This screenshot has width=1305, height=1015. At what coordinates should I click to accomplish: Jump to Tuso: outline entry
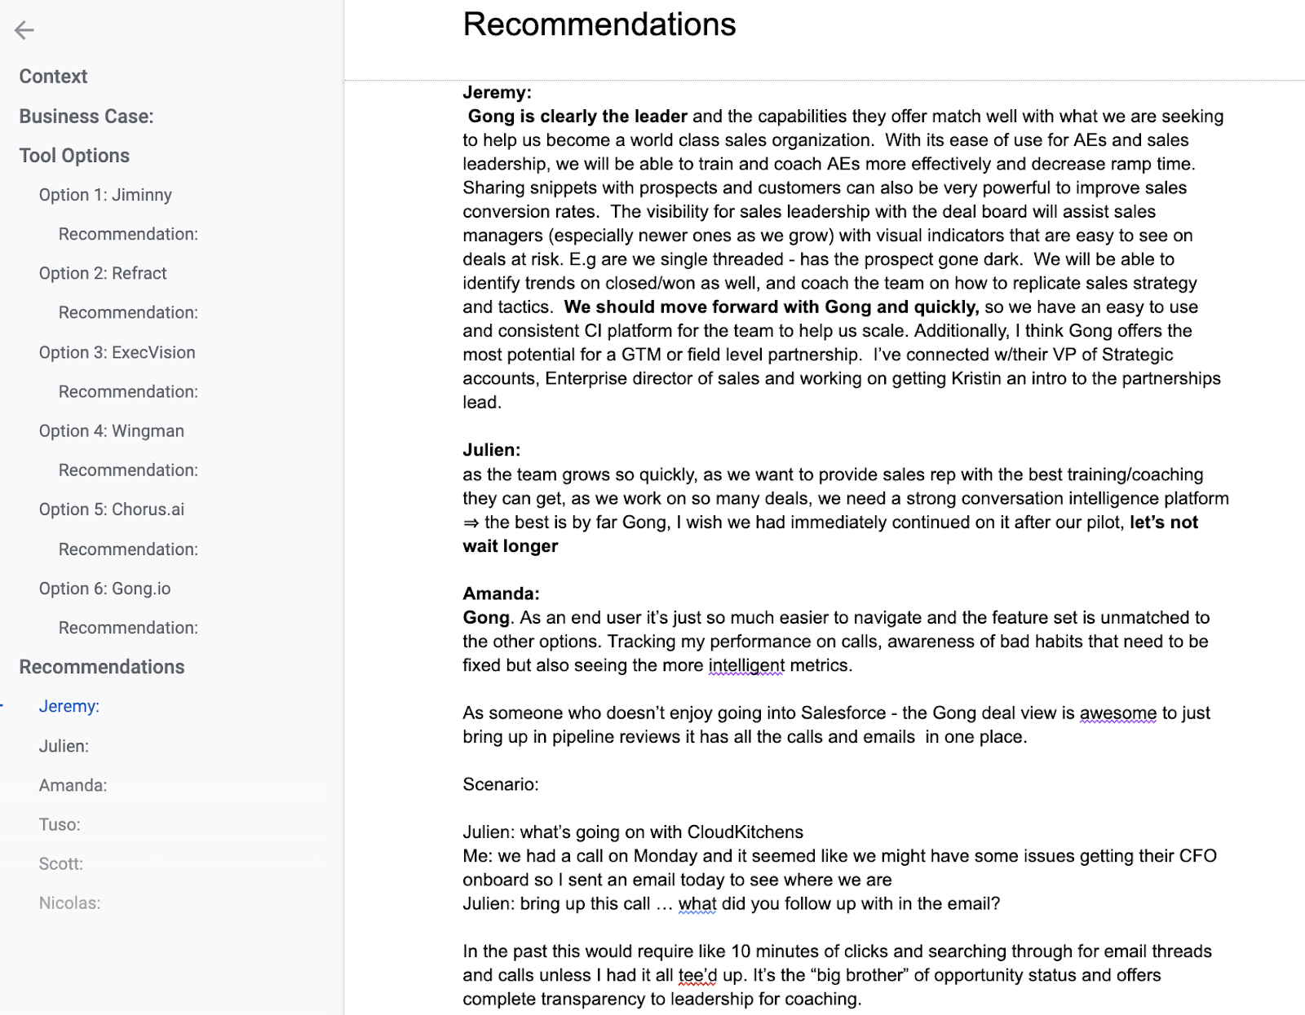pos(60,824)
